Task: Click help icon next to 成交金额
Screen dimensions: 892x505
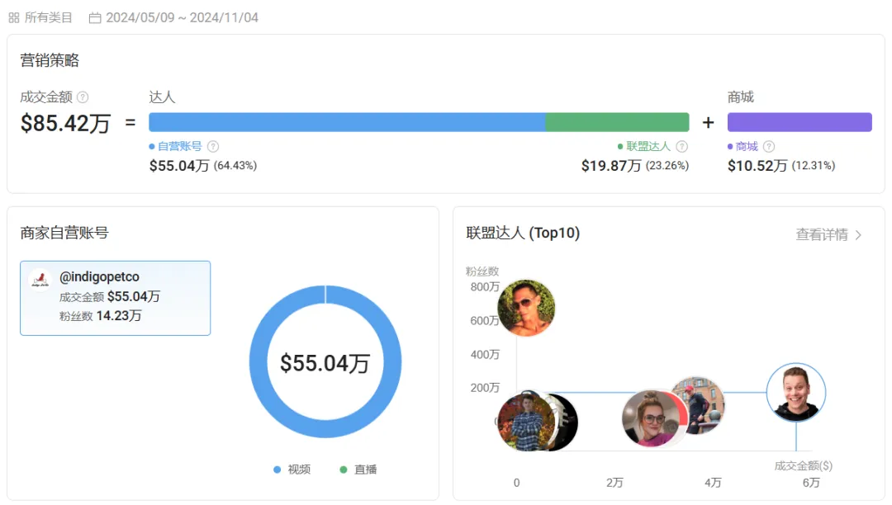Action: click(x=83, y=97)
